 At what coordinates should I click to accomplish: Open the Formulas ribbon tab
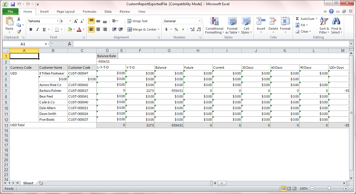click(x=90, y=12)
